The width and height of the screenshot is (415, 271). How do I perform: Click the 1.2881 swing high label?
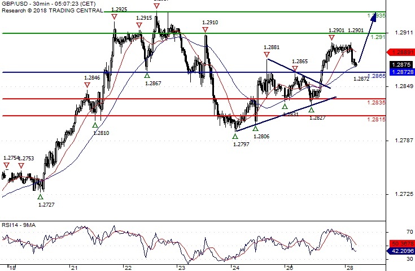(x=272, y=47)
